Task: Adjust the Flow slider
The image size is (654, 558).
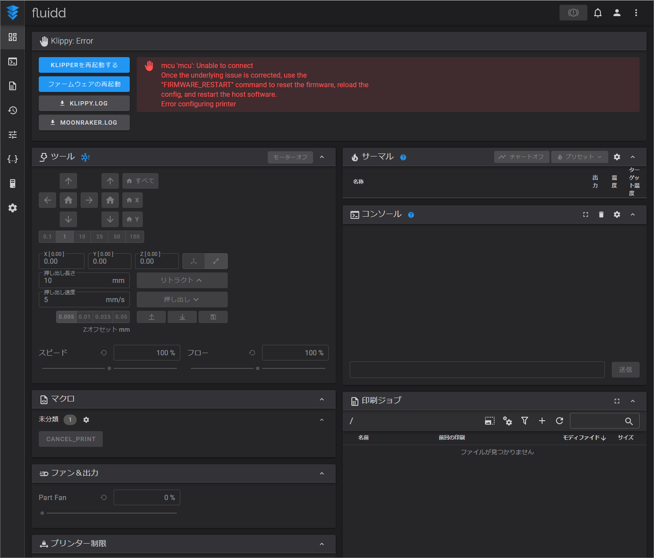Action: (x=258, y=368)
